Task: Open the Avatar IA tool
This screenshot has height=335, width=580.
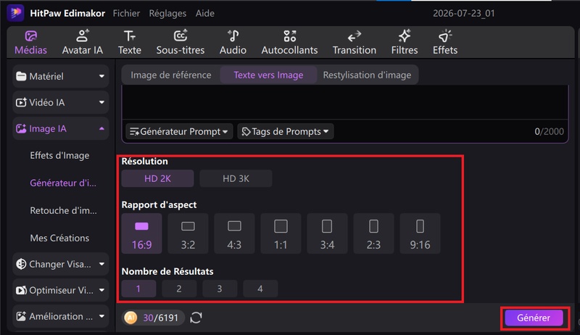Action: click(x=82, y=43)
